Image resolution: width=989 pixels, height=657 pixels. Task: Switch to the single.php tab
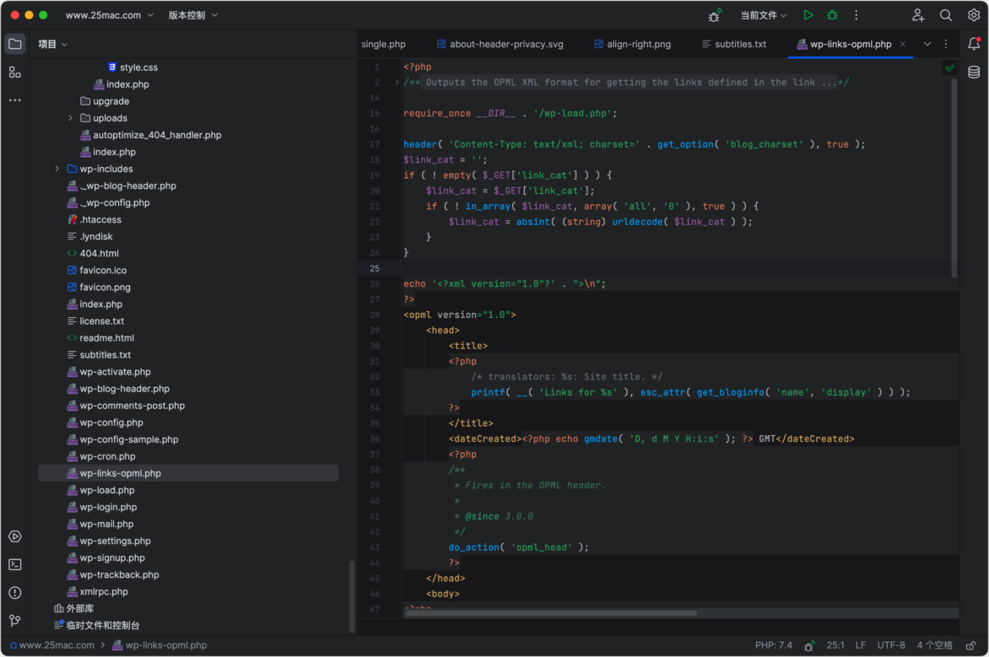[383, 44]
